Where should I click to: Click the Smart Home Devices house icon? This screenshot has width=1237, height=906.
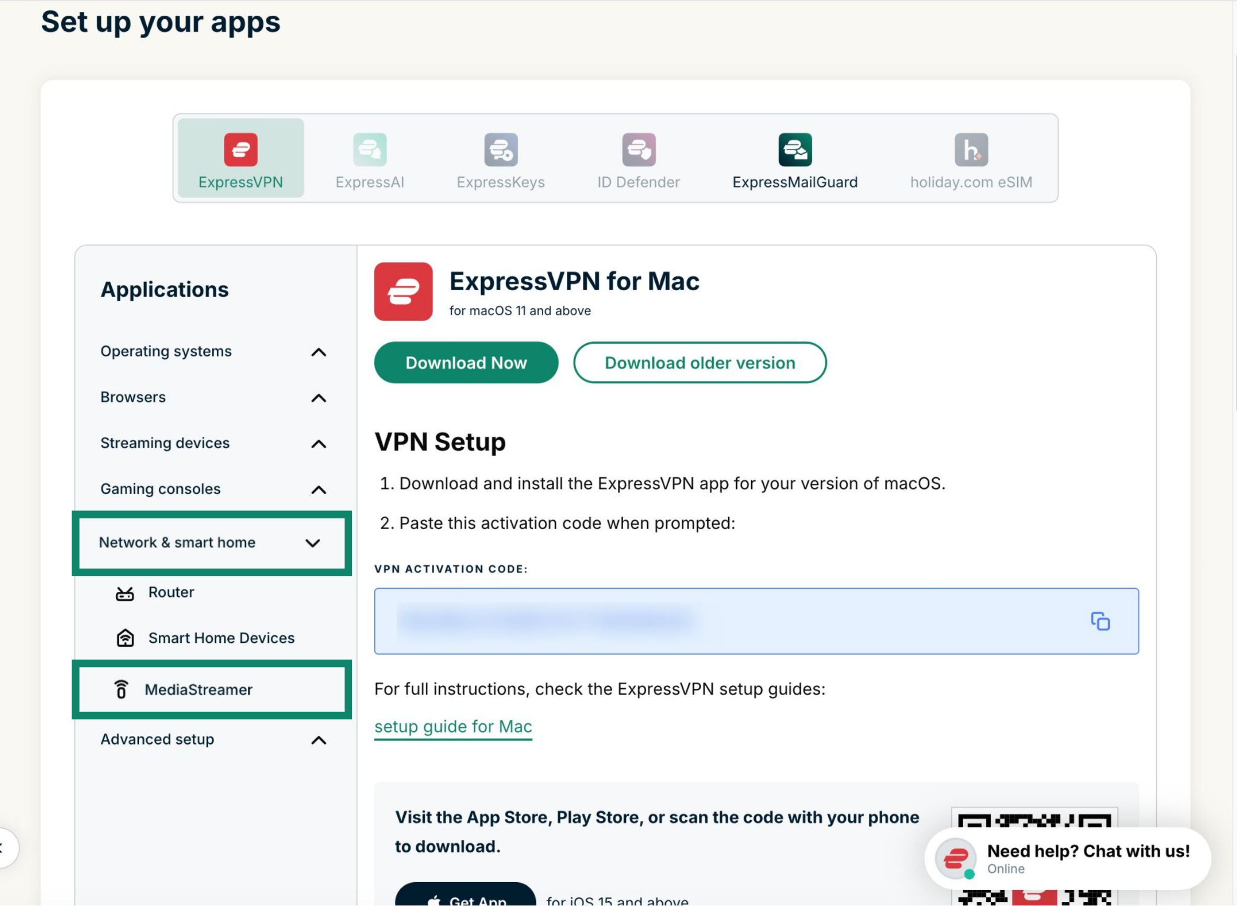click(x=124, y=638)
